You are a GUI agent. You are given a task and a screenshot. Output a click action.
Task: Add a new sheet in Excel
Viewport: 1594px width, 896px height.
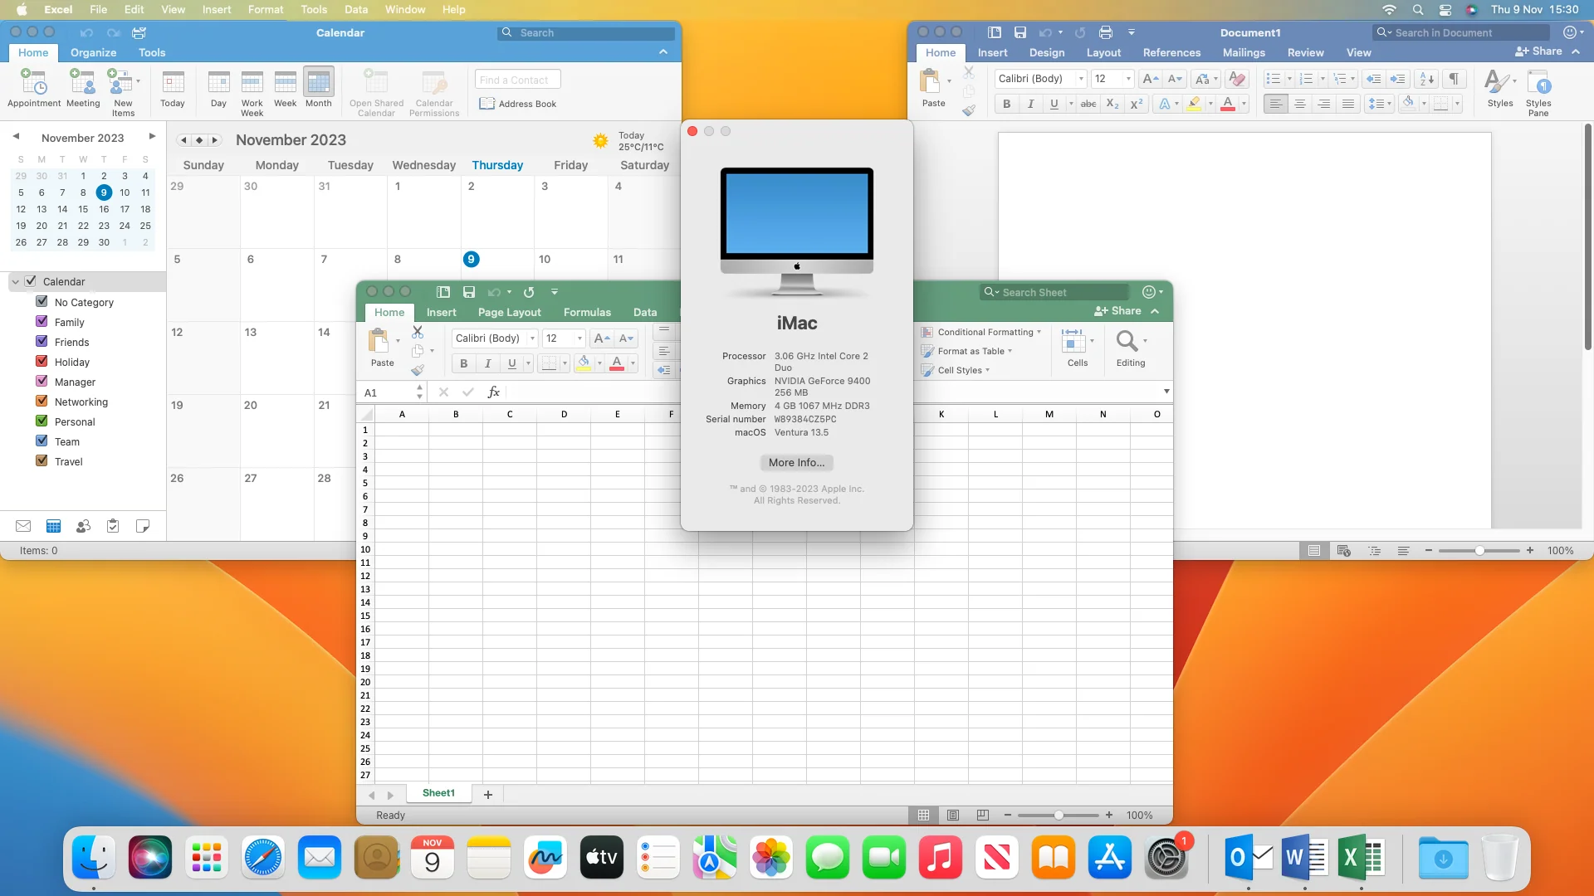pyautogui.click(x=488, y=795)
